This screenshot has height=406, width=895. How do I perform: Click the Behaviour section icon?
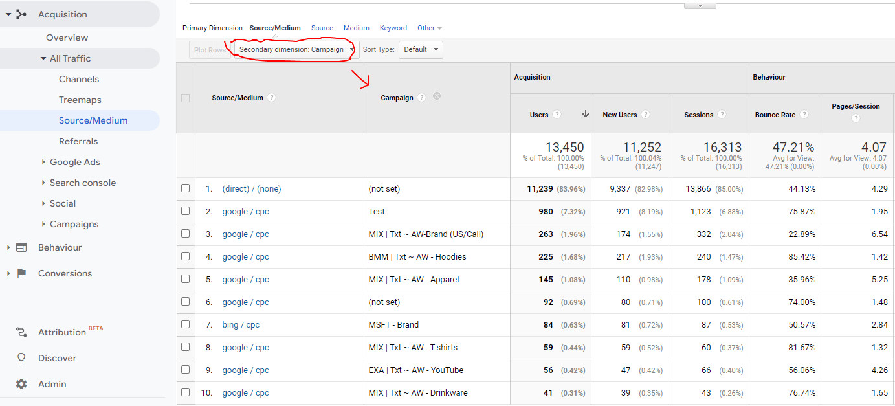pos(21,247)
